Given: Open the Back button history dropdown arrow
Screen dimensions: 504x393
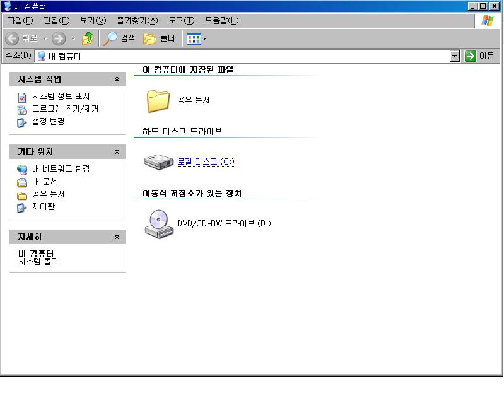Looking at the screenshot, I should [x=45, y=39].
